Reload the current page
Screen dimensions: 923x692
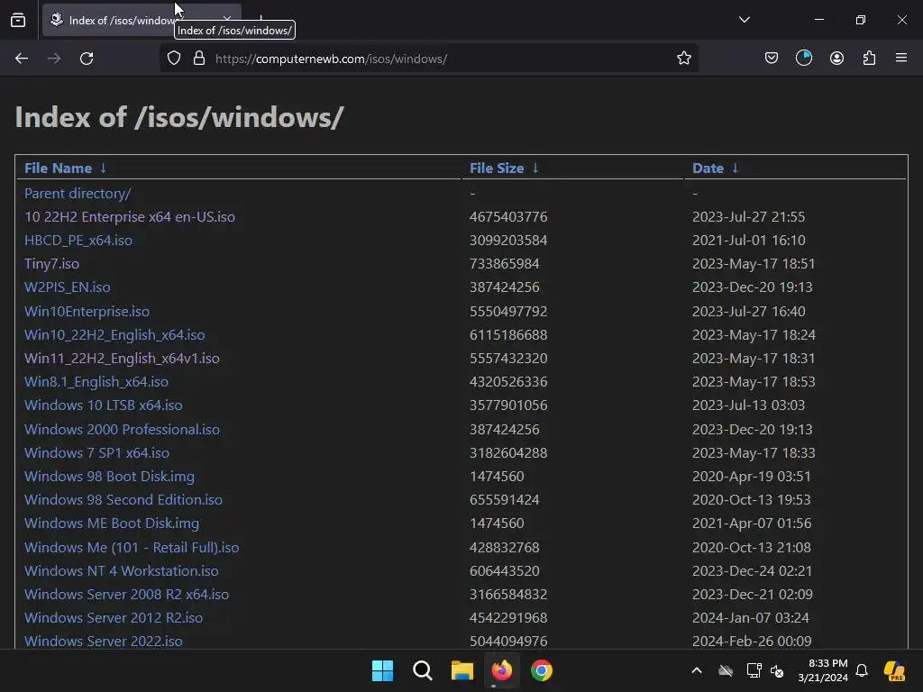tap(87, 59)
